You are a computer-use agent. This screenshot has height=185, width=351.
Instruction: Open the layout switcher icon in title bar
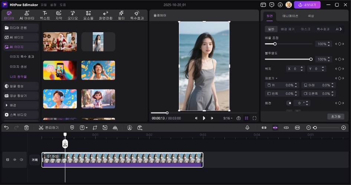(263, 5)
